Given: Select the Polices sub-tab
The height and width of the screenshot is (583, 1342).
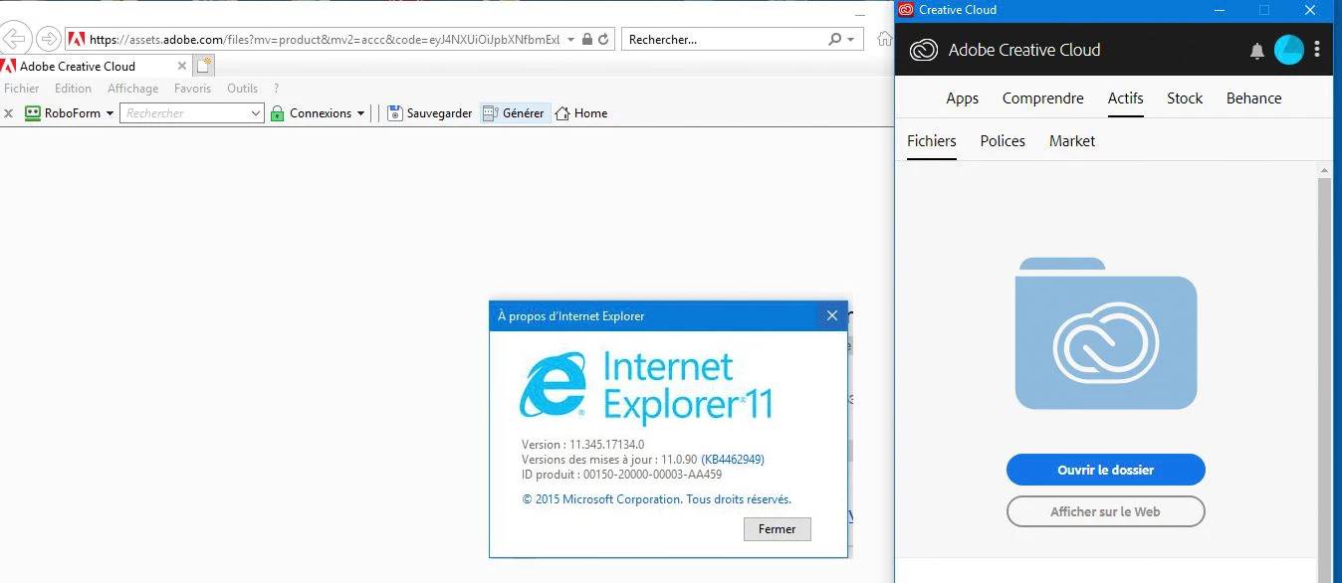Looking at the screenshot, I should 1003,141.
